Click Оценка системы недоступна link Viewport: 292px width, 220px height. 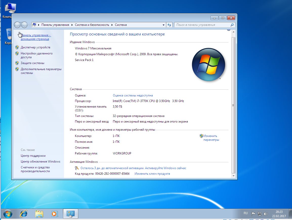(133, 95)
